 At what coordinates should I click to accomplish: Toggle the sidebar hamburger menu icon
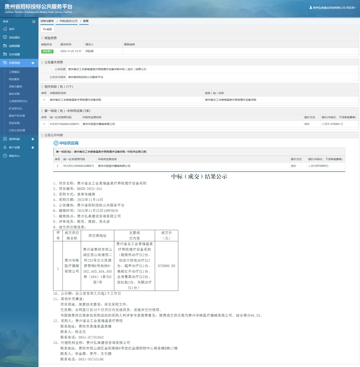coord(34,22)
